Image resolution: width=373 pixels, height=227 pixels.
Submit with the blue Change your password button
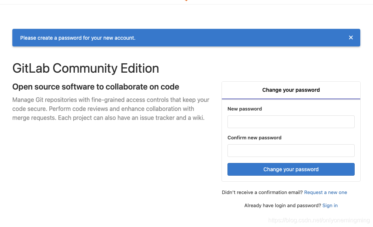(291, 169)
